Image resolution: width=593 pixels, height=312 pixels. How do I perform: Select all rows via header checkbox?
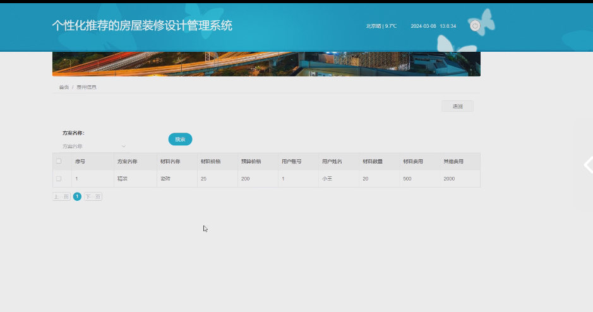(59, 161)
